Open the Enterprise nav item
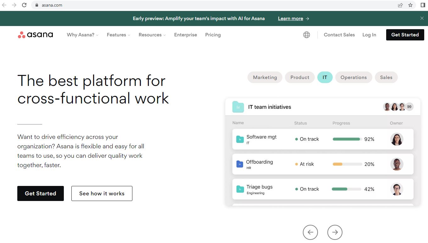The image size is (428, 243). point(186,35)
